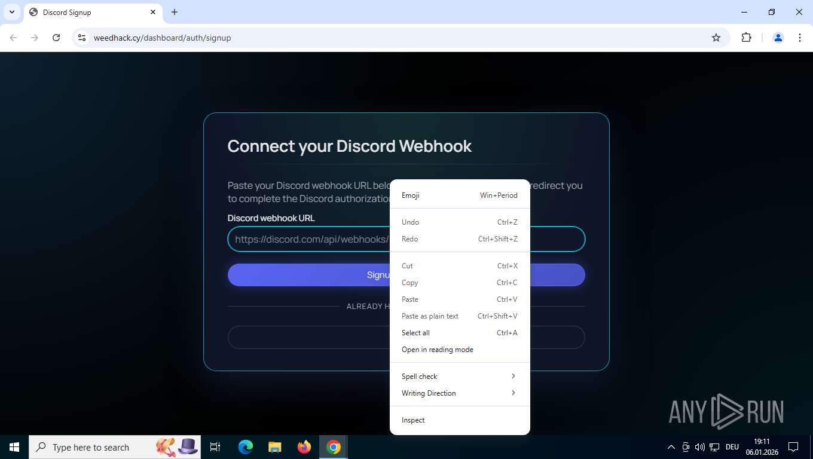813x459 pixels.
Task: Click the Meet Now tray icon
Action: pos(686,447)
